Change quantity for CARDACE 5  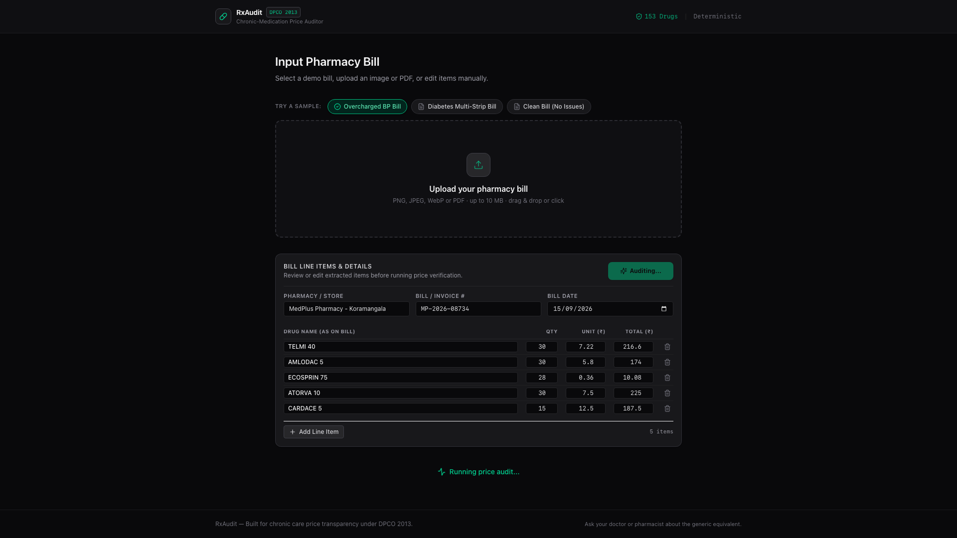542,408
